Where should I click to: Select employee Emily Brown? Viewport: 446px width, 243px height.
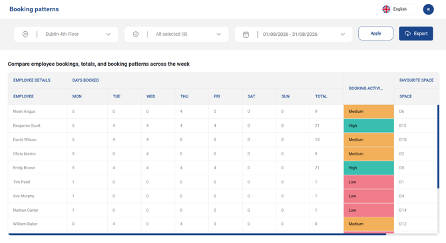click(x=24, y=168)
